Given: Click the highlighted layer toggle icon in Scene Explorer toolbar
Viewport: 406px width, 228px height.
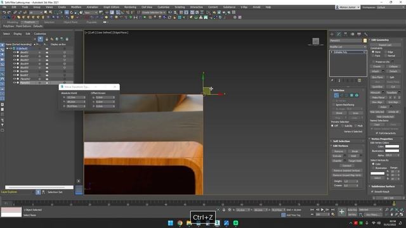Looking at the screenshot, I should 41,39.
